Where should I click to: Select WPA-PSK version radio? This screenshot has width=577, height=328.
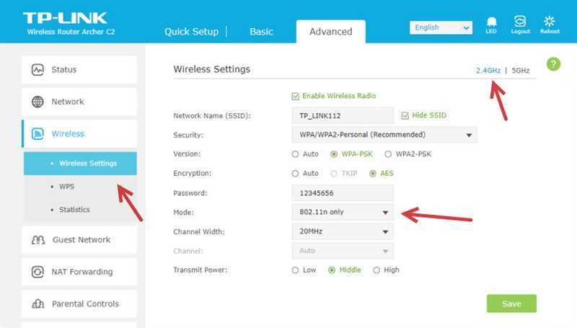(334, 154)
